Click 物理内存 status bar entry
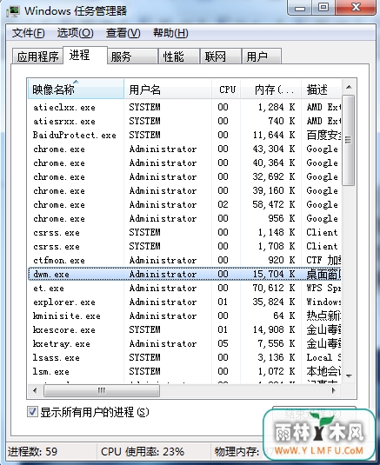 (237, 452)
